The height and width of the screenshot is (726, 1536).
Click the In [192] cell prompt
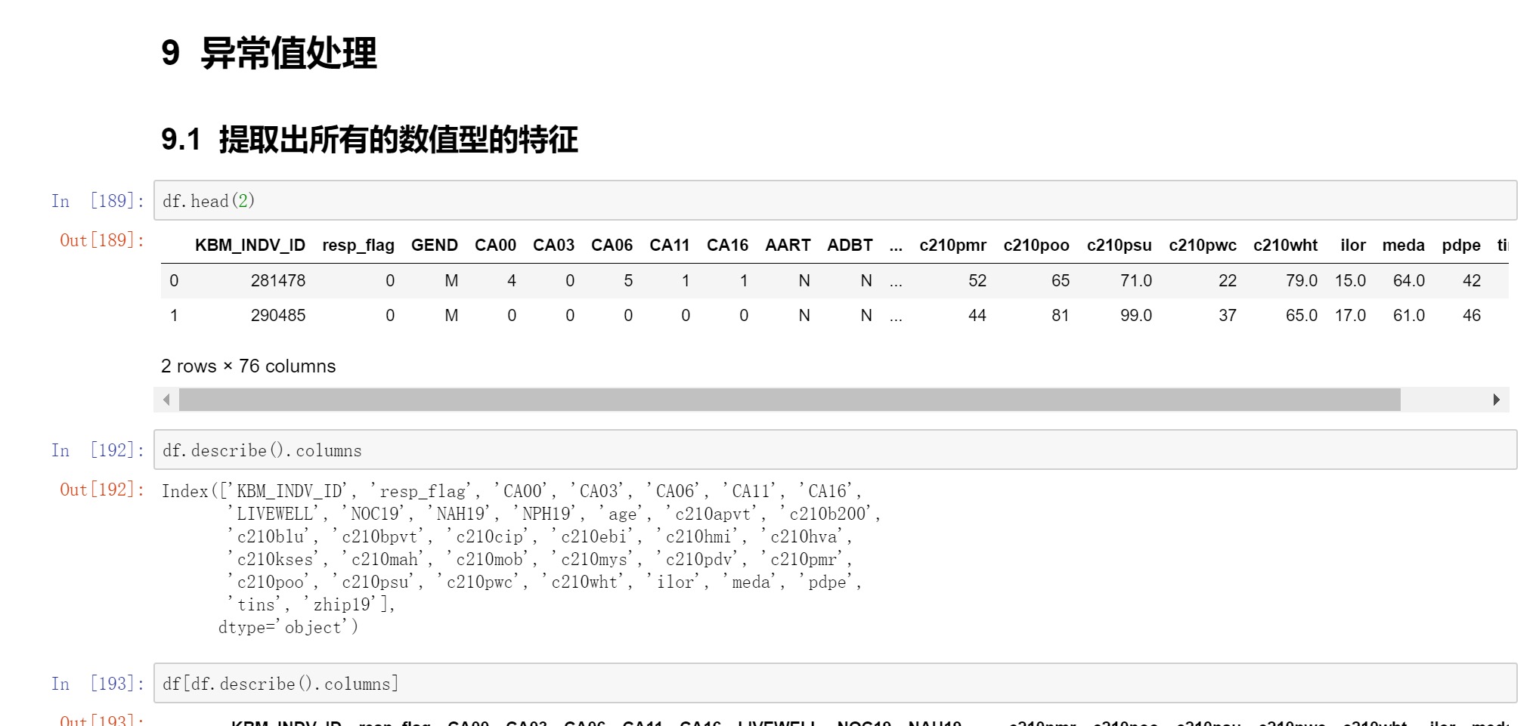[98, 450]
